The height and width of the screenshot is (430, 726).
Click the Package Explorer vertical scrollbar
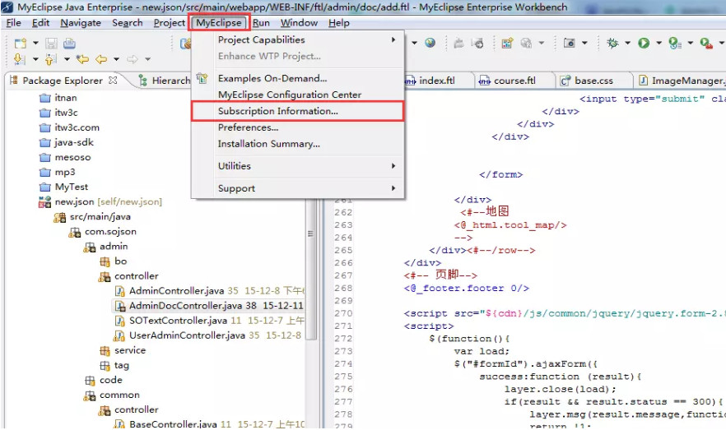311,269
